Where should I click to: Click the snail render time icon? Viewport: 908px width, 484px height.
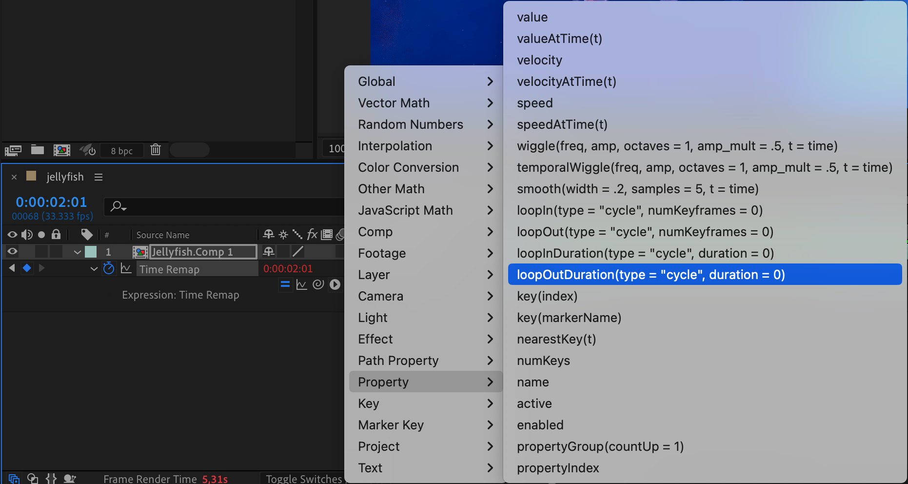pos(70,479)
